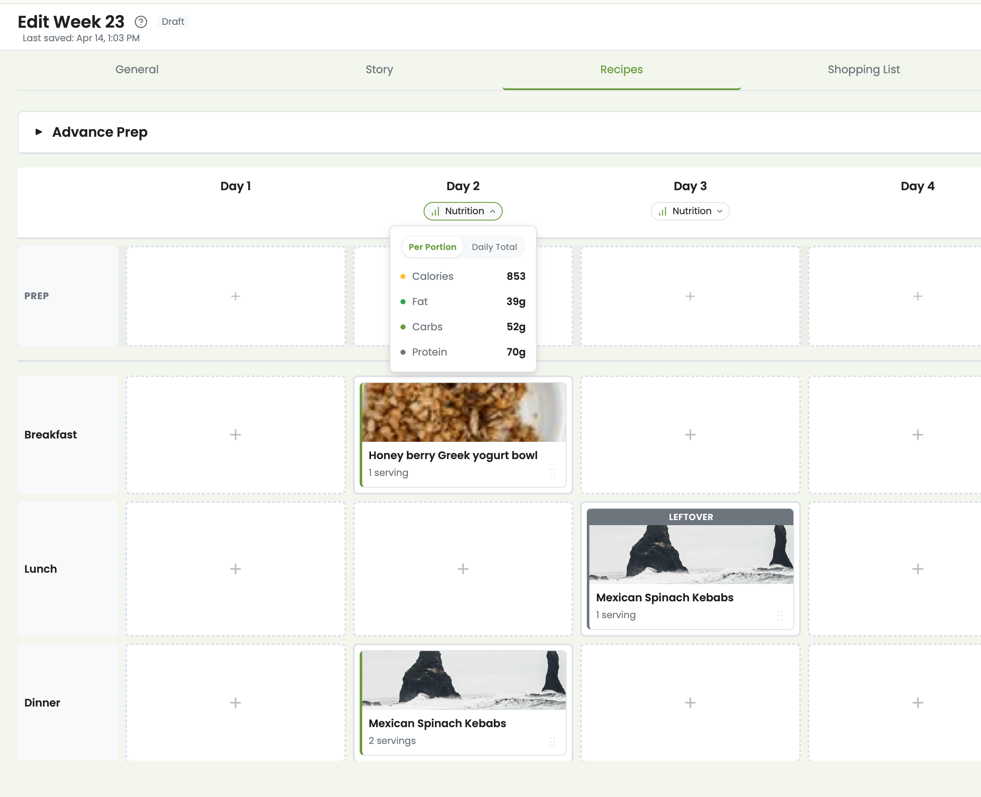This screenshot has height=797, width=981.
Task: Collapse the Day 2 Nutrition dropdown
Action: click(x=463, y=211)
